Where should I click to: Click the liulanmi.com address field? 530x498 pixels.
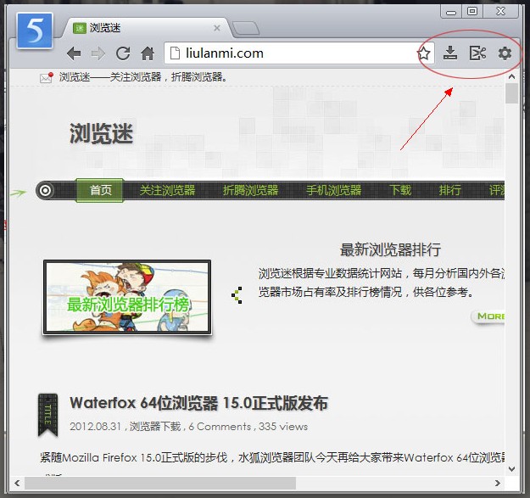point(298,53)
